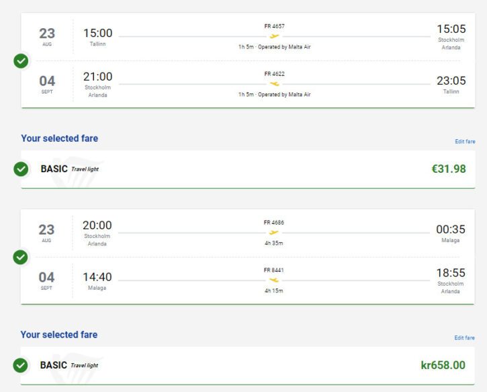Click flight number FR 4657
The image size is (487, 392).
click(x=274, y=26)
